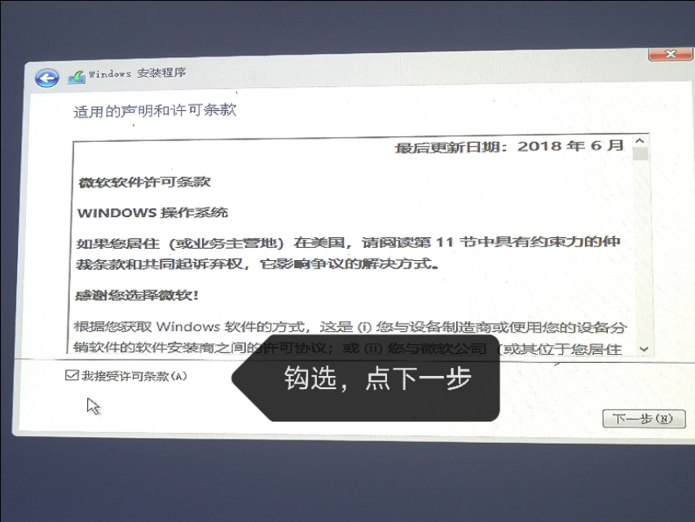Viewport: 695px width, 522px height.
Task: Click the red close icon at top right
Action: pyautogui.click(x=670, y=54)
